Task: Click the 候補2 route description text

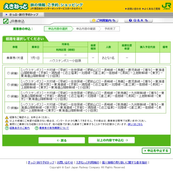Action: 93,85
